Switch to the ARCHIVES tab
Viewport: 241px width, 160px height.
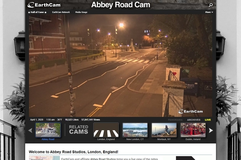tap(194, 120)
